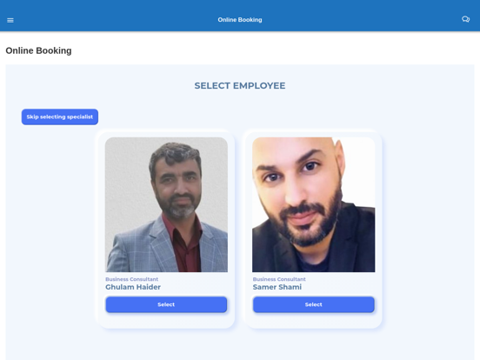Open the hamburger menu icon
This screenshot has height=360, width=480.
(10, 20)
